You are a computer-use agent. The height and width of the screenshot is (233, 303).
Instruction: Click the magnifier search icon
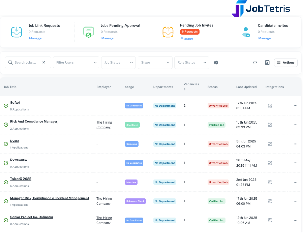(10, 62)
